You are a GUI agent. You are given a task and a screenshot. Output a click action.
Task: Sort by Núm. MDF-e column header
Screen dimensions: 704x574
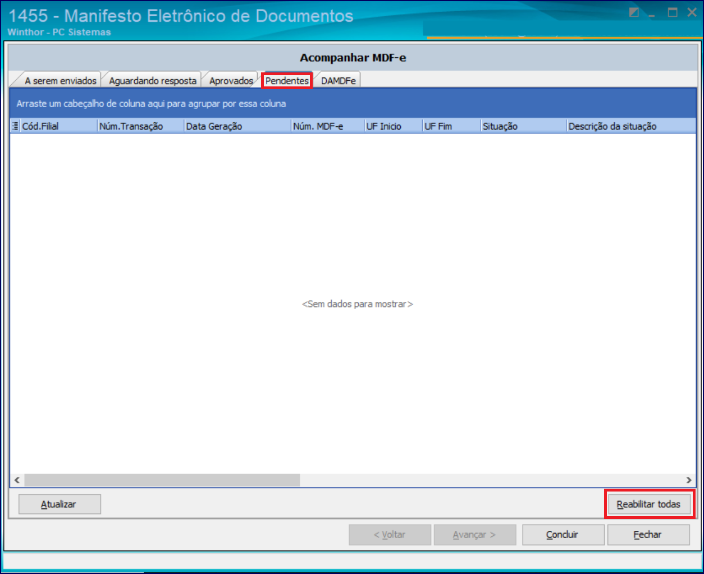327,126
